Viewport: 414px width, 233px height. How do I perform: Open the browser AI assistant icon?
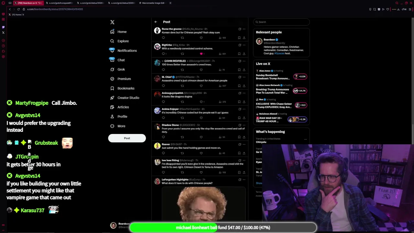pos(404,9)
